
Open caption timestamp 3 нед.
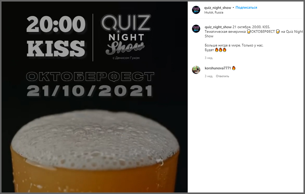click(x=209, y=58)
